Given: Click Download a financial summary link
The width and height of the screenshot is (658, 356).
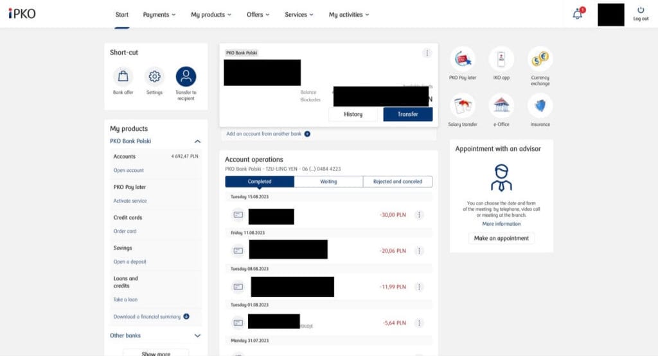Looking at the screenshot, I should pos(147,317).
